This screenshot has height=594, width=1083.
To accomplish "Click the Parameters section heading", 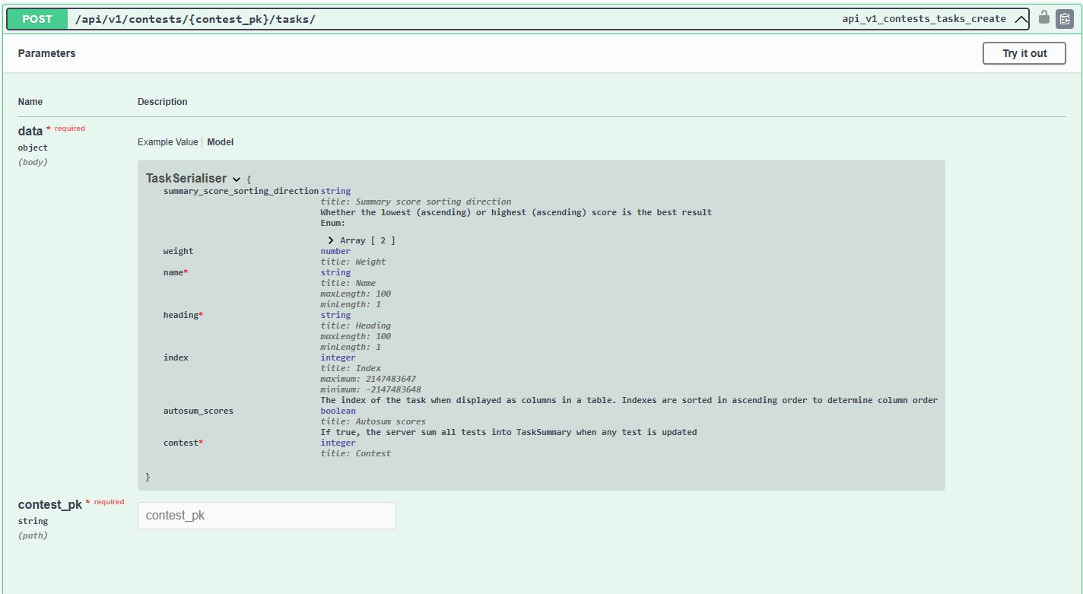I will pyautogui.click(x=47, y=53).
